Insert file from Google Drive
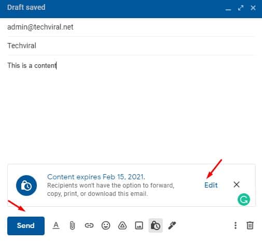The width and height of the screenshot is (262, 242). (122, 225)
